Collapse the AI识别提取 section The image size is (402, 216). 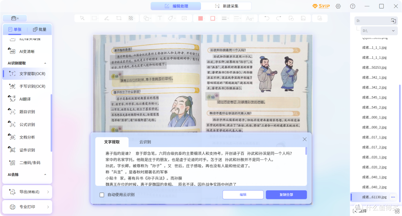coord(45,63)
